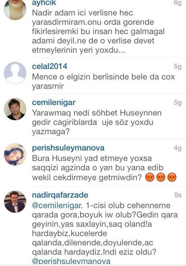Open nadirqafarzade's profile picture
Screen dimensions: 186x266
click(15, 202)
